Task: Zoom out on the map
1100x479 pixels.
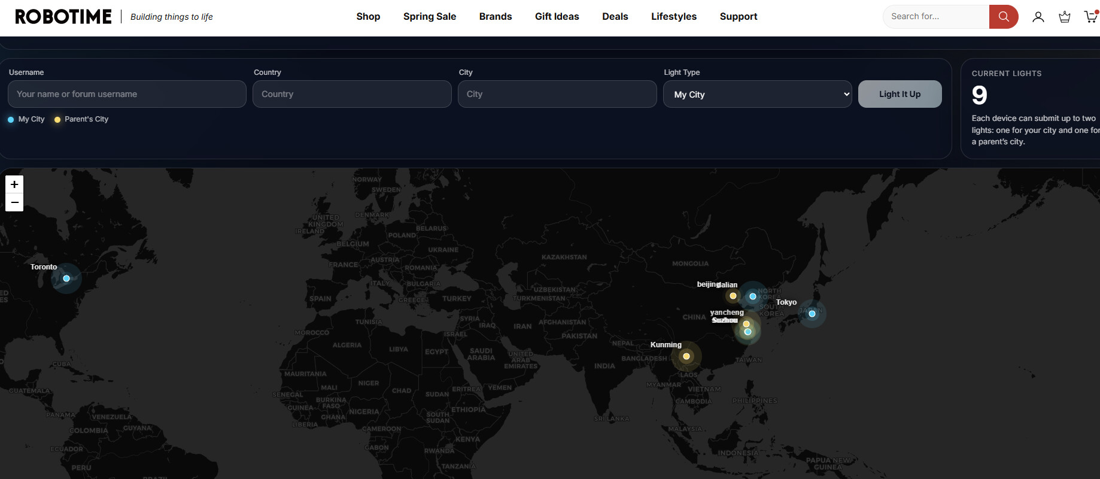Action: point(14,202)
